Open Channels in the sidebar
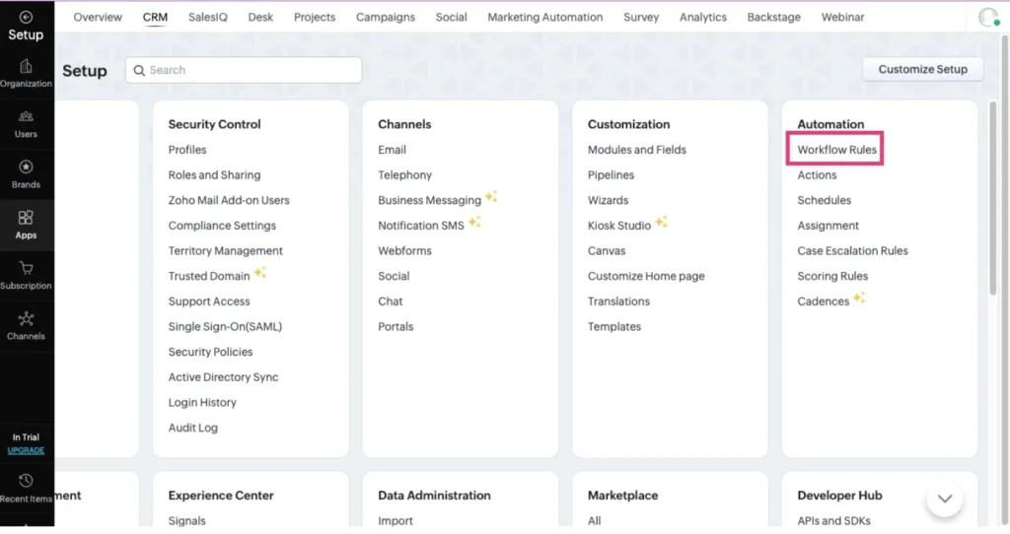Screen dimensions: 1010x534 click(x=26, y=326)
